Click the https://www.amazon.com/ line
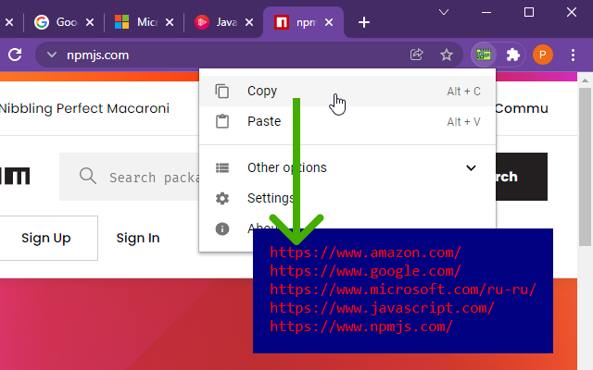Screen dimensions: 593x370 click(365, 253)
